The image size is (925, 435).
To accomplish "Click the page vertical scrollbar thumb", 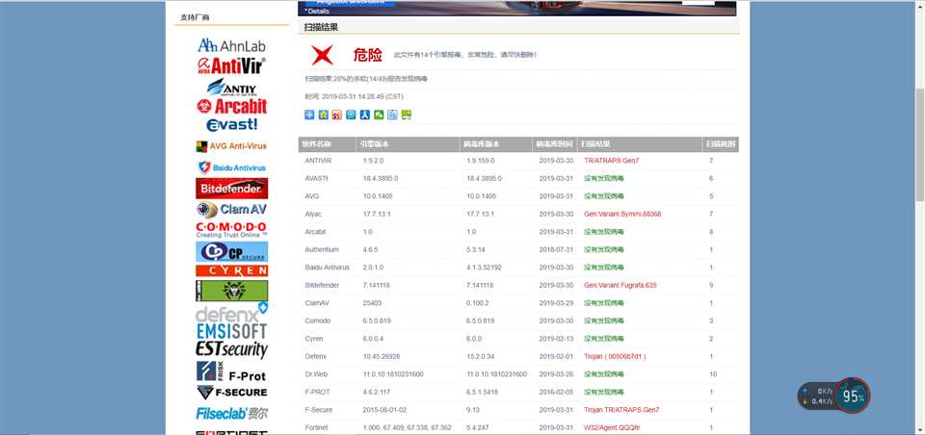I will coord(919,144).
